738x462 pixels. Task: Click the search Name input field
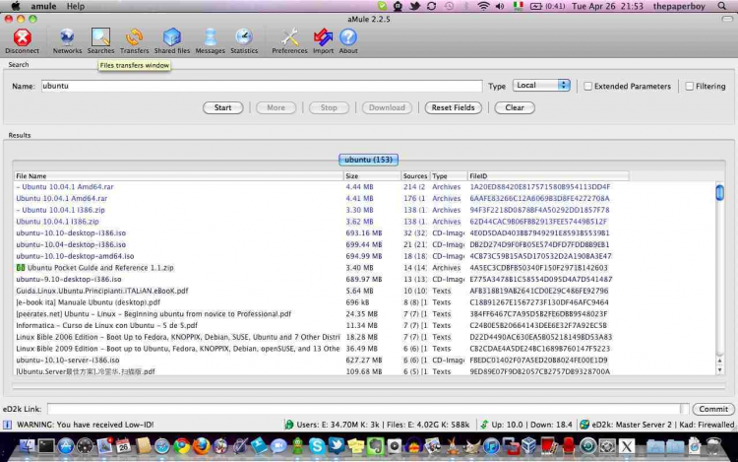click(x=262, y=86)
